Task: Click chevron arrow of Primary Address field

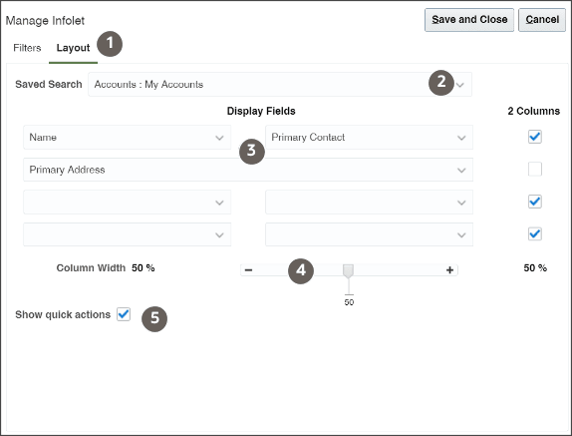Action: click(461, 171)
